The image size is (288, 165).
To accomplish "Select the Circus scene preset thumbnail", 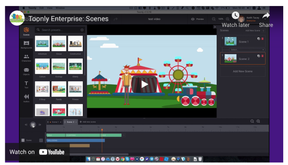I will tap(59, 42).
